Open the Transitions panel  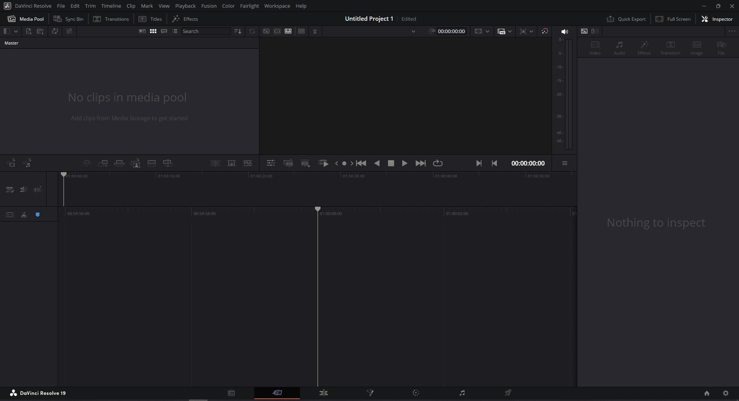click(x=111, y=19)
